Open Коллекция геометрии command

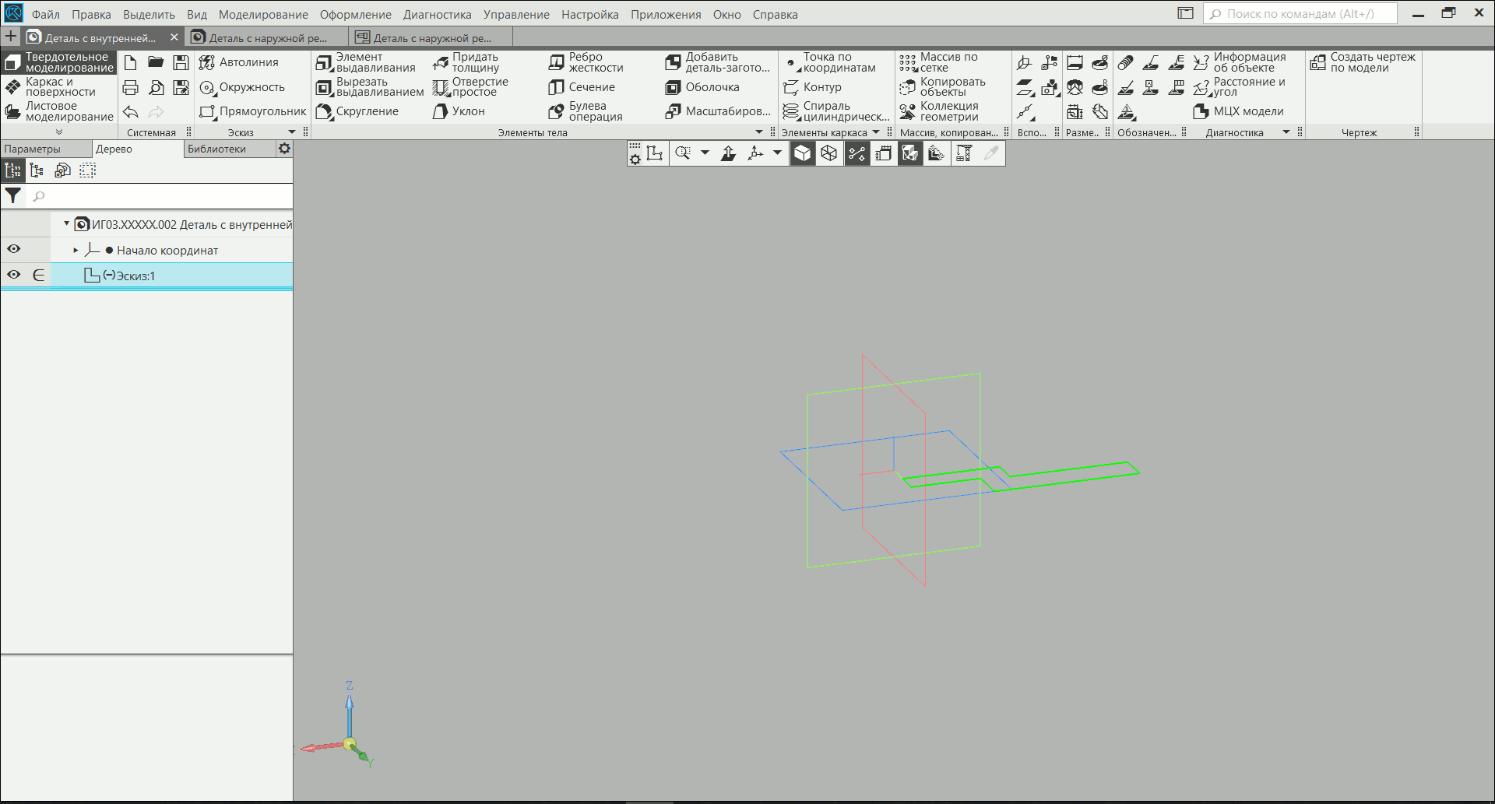[x=939, y=111]
